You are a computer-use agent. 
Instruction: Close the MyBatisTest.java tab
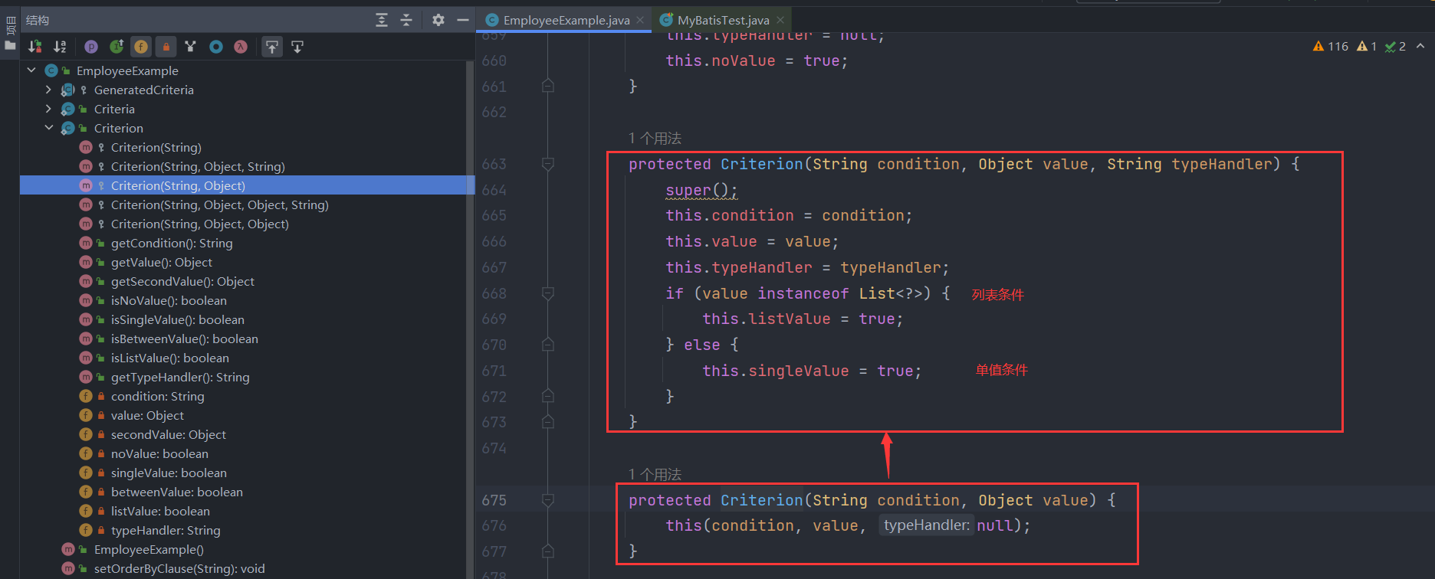point(780,20)
